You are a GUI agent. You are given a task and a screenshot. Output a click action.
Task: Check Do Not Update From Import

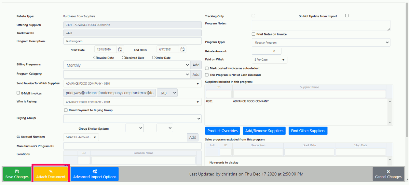click(x=347, y=16)
